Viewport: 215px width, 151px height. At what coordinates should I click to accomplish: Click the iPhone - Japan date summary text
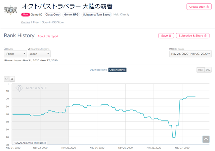coord(31,60)
